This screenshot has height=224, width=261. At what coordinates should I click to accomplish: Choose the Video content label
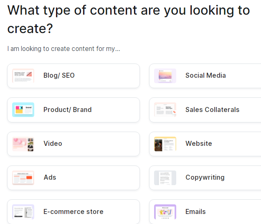(53, 143)
